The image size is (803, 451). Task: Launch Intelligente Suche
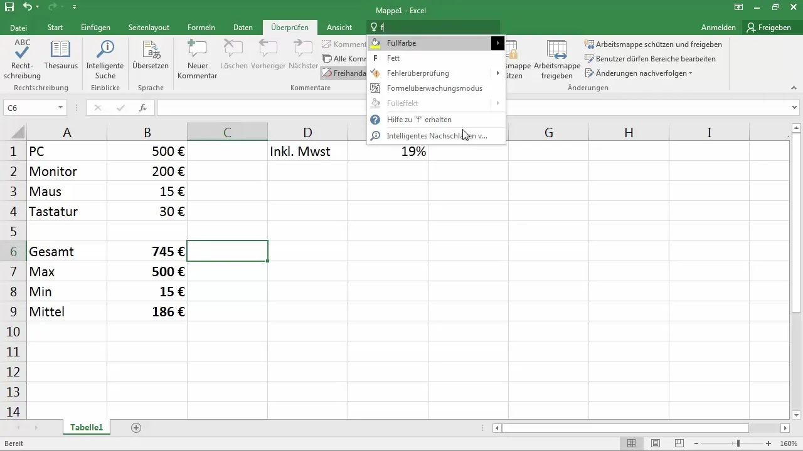[x=105, y=59]
